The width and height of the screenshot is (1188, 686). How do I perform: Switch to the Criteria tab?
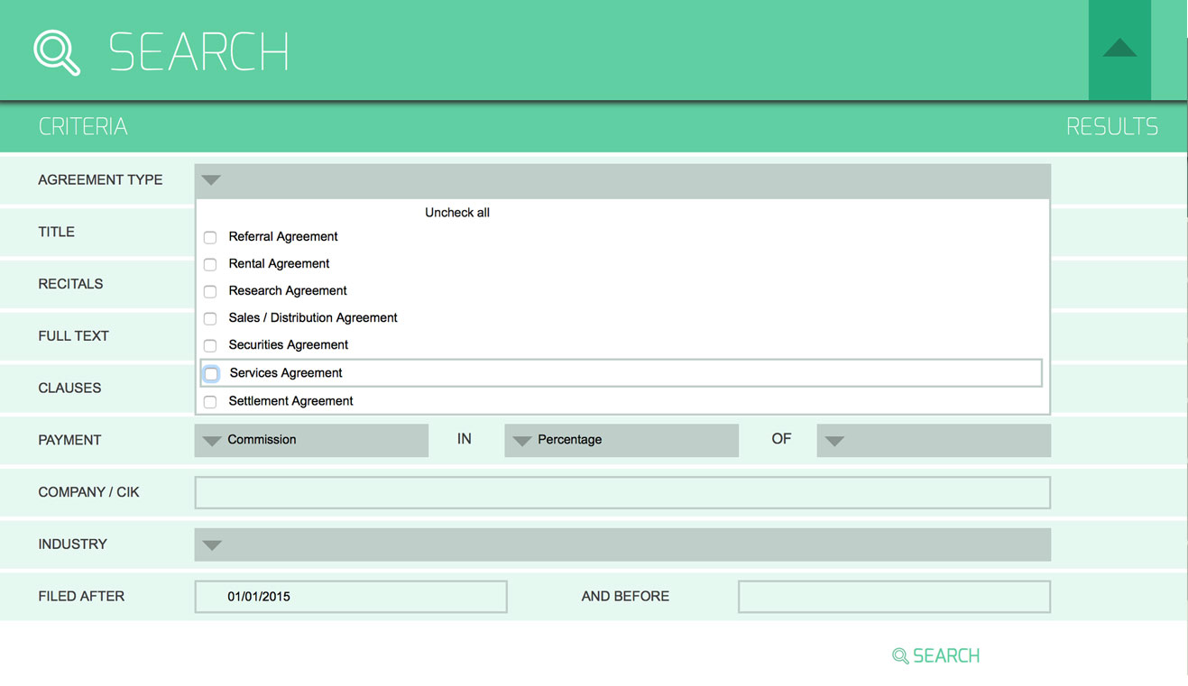[x=83, y=127]
